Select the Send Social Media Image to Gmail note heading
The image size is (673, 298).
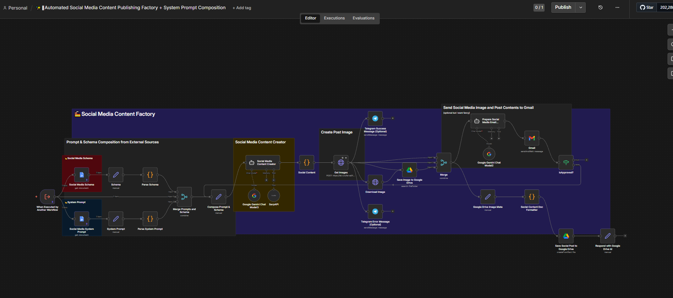pyautogui.click(x=488, y=108)
